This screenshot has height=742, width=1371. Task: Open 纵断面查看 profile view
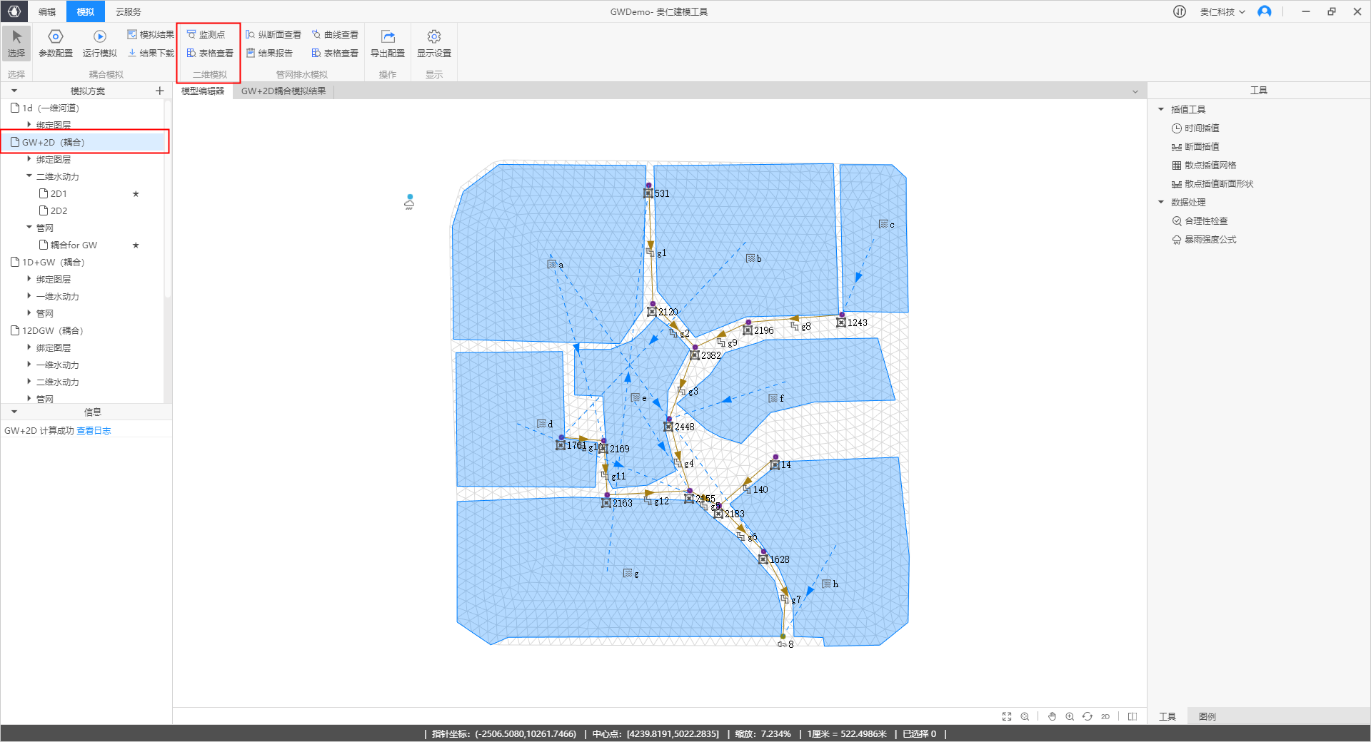273,34
